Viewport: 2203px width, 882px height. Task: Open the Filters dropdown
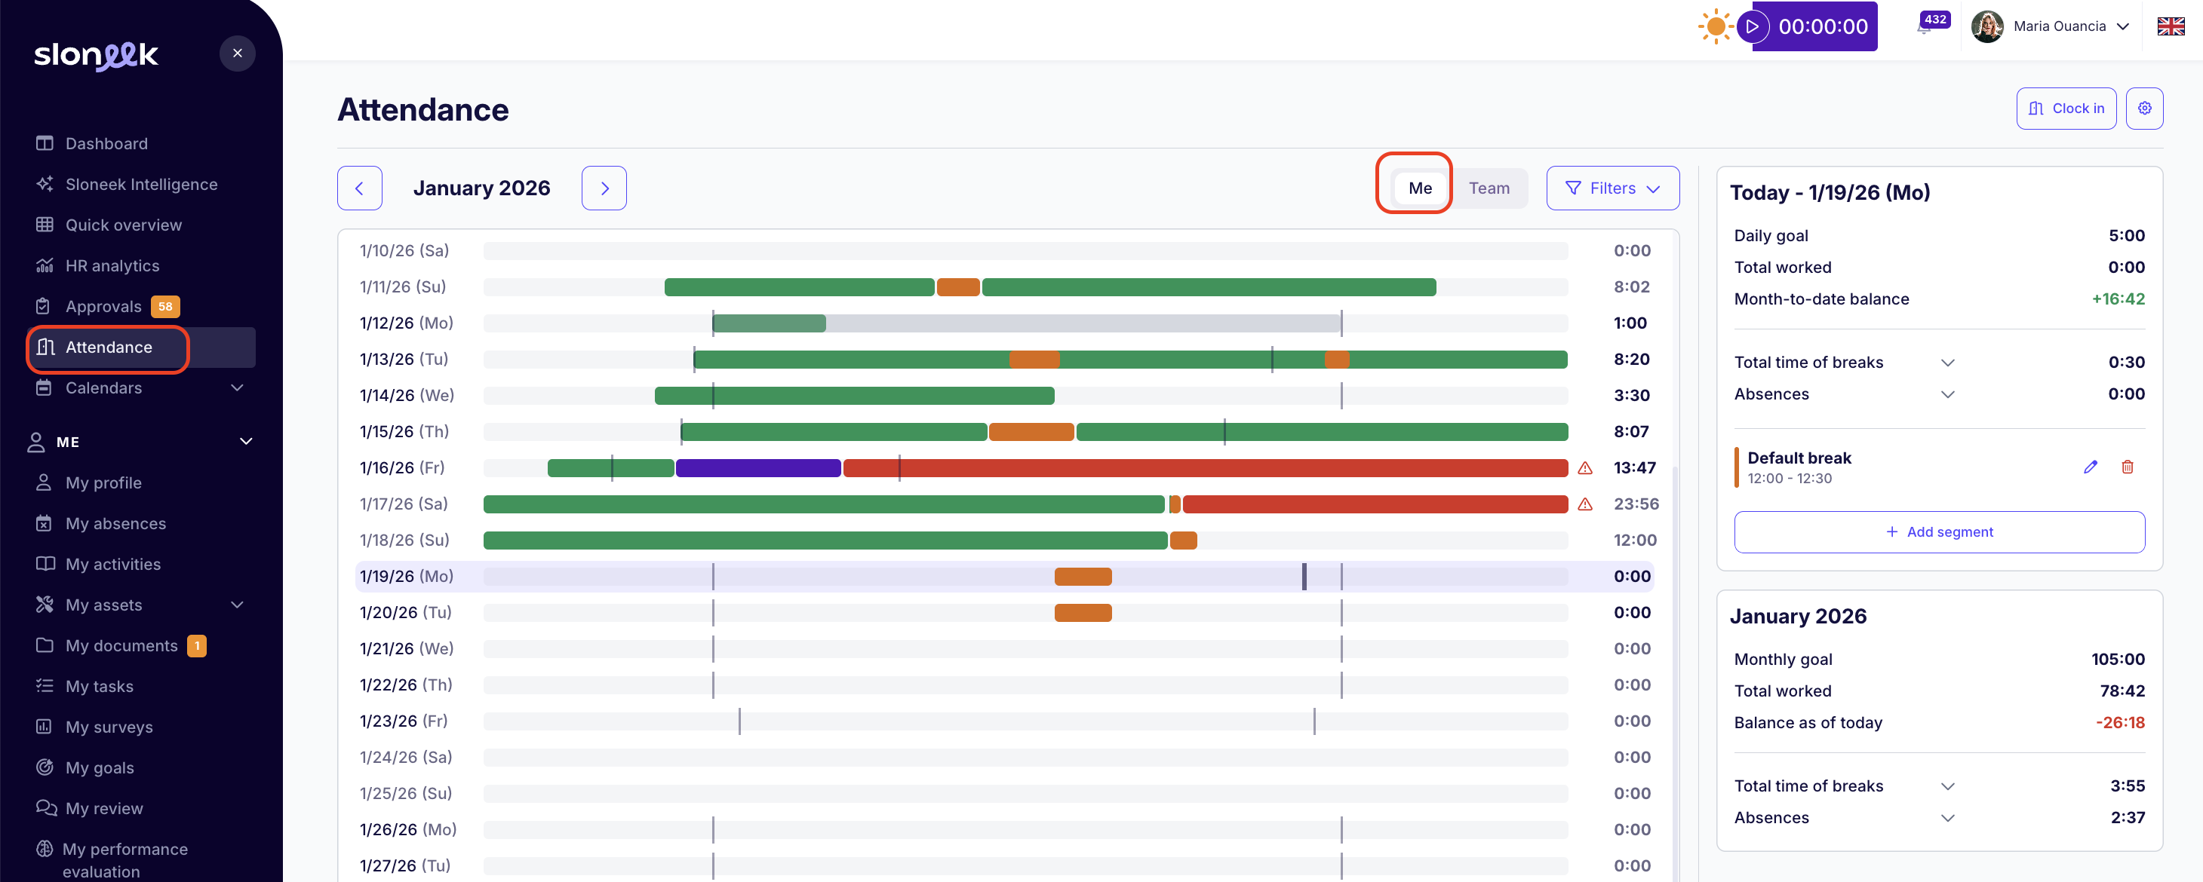[x=1612, y=188]
